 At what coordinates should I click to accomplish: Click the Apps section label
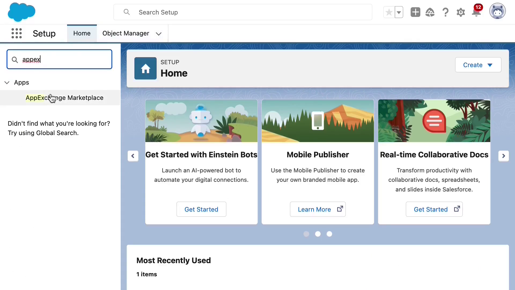tap(21, 82)
